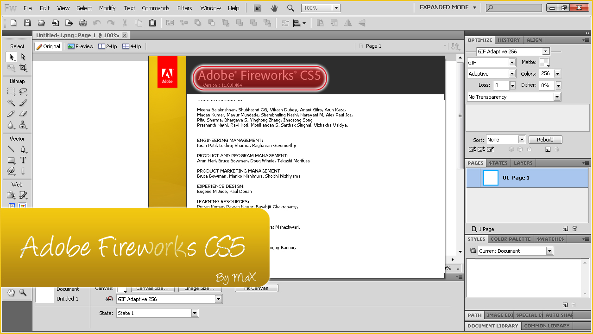
Task: Select the Magic Wand tool
Action: coord(11,103)
